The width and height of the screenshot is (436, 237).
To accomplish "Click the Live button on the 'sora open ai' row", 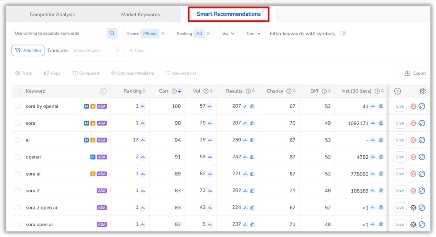I will (x=399, y=224).
